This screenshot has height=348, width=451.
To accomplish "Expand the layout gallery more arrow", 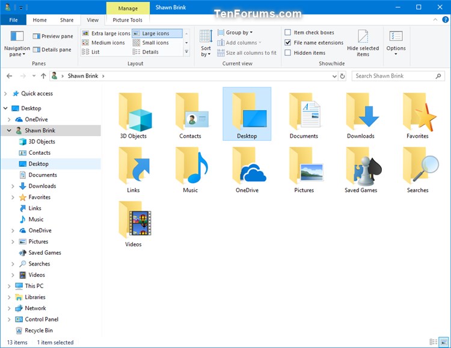I will [x=186, y=52].
